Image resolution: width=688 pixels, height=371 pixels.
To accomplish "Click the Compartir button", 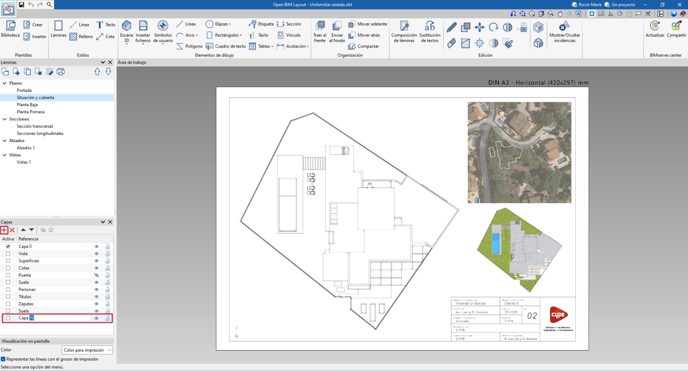I will (676, 30).
